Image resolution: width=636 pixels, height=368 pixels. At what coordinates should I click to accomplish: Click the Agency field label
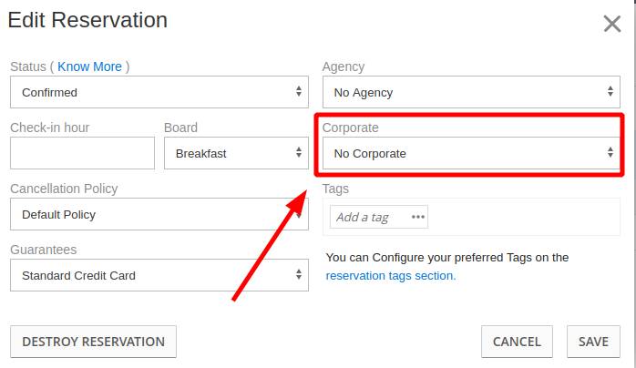point(344,66)
